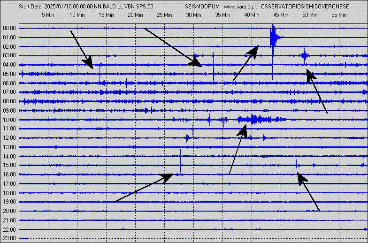Click the 50 Min column header
Screen dimensions: 368x243
pyautogui.click(x=310, y=15)
